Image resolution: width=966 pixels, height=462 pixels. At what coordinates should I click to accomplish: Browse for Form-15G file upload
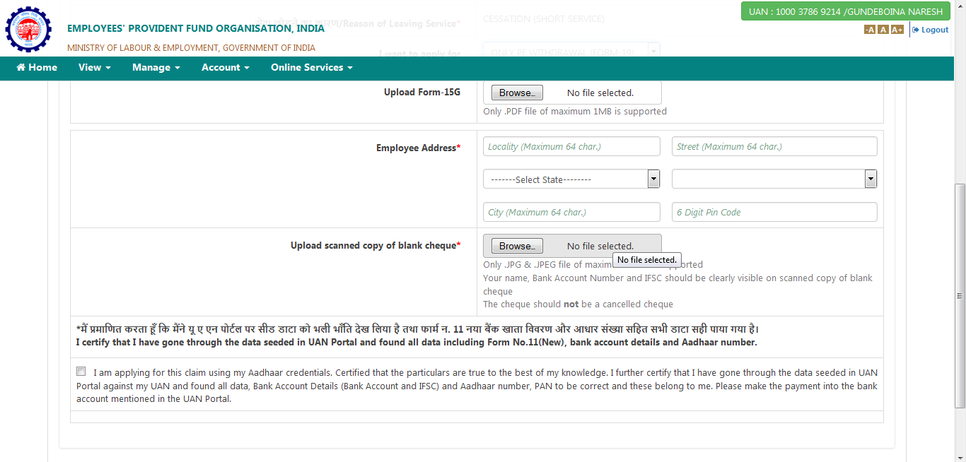[x=517, y=93]
